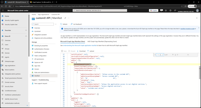The image size is (201, 108).
Task: Collapse the left navigation double-chevron
Action: (x=27, y=105)
